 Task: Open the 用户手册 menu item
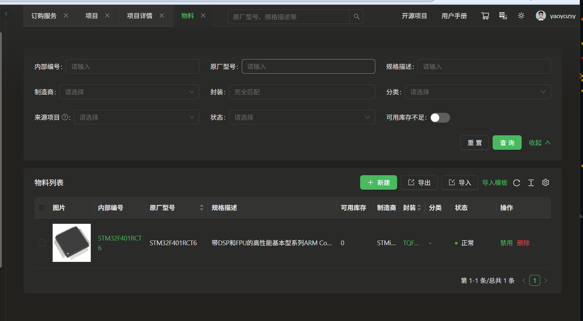[454, 16]
